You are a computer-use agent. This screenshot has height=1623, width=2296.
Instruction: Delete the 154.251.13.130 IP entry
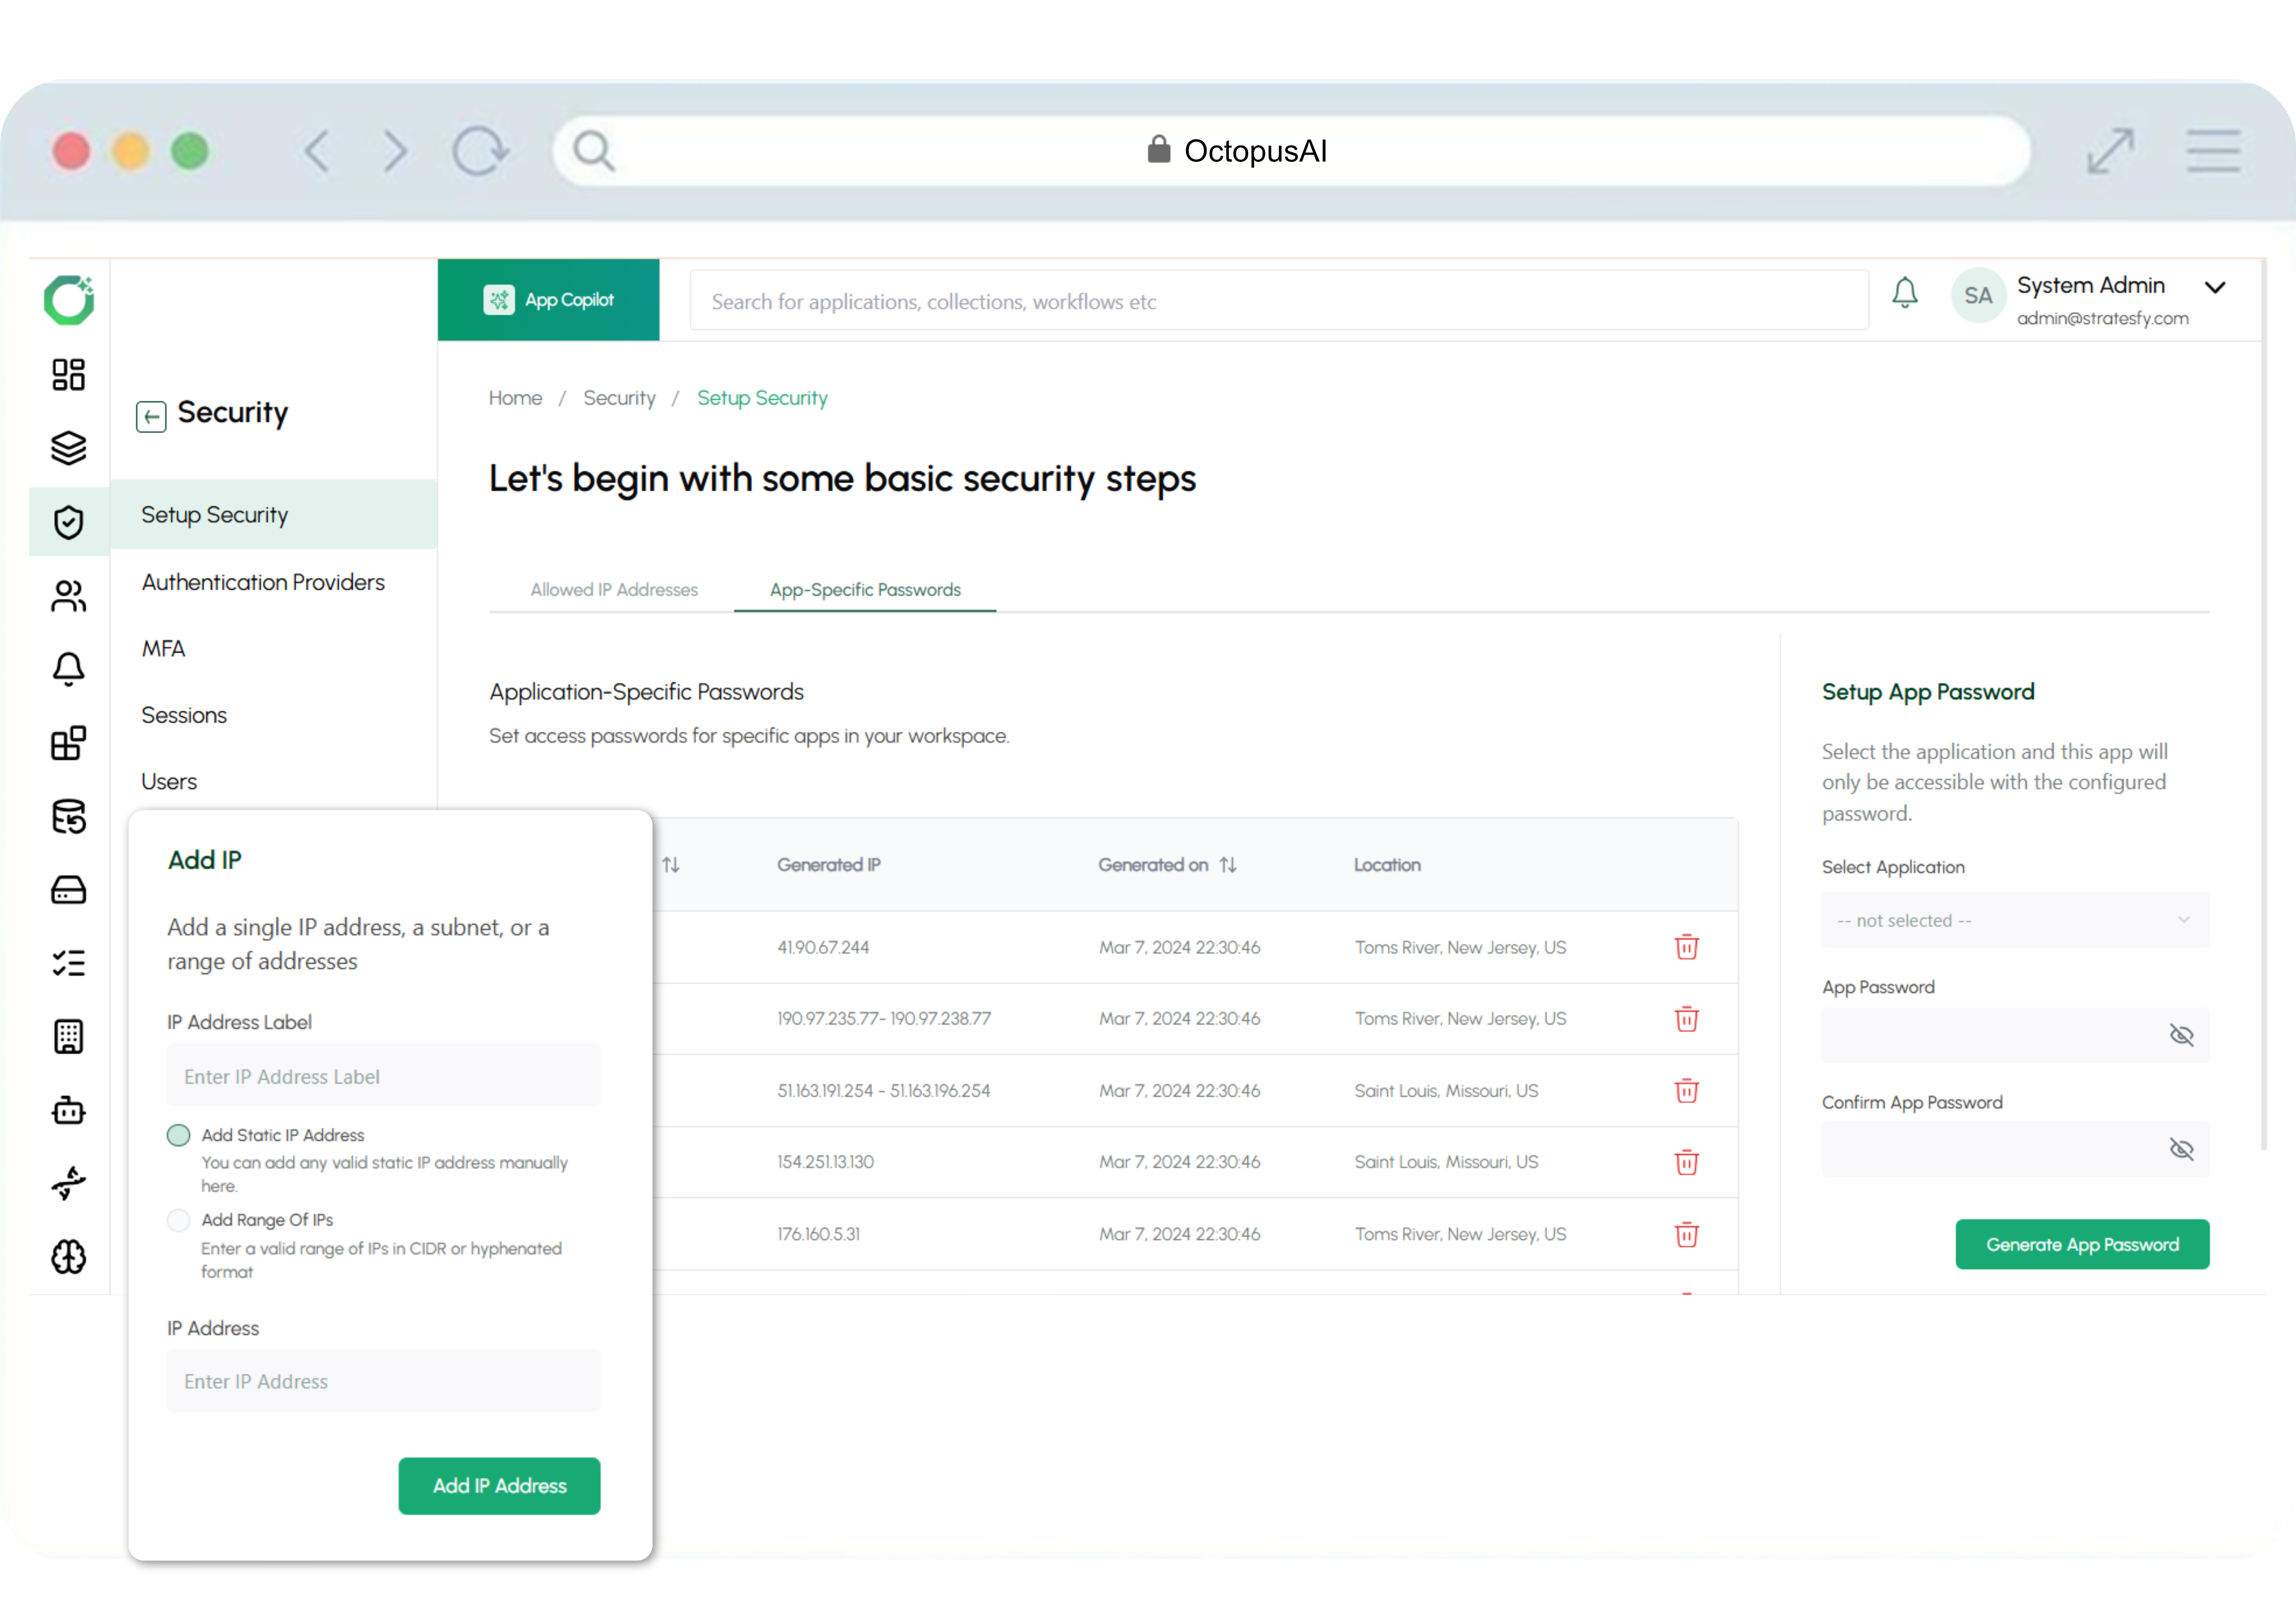[x=1686, y=1162]
